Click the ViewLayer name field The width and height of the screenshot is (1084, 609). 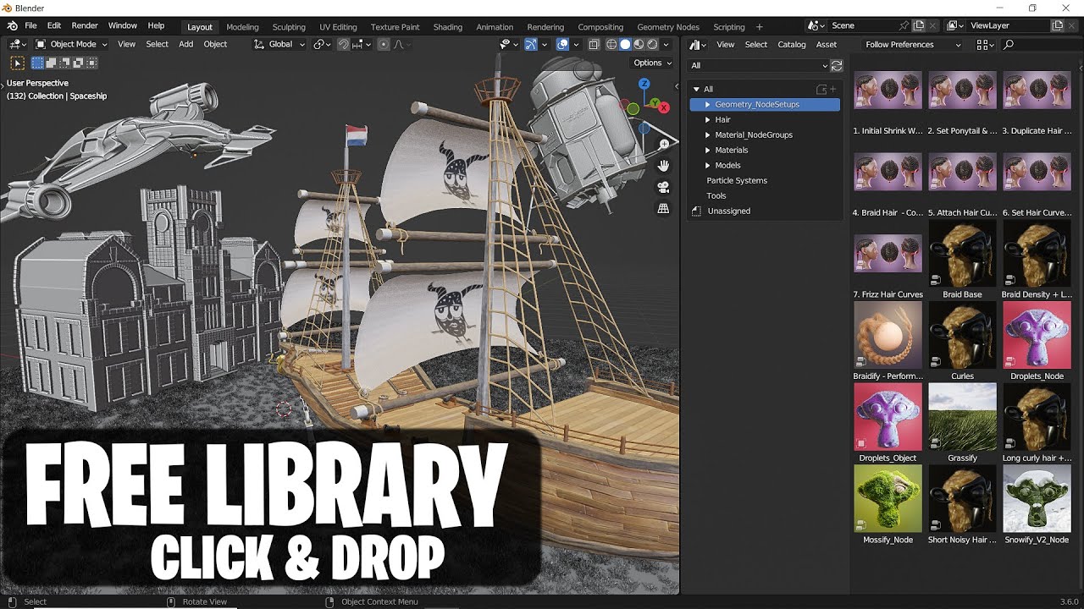point(1008,26)
